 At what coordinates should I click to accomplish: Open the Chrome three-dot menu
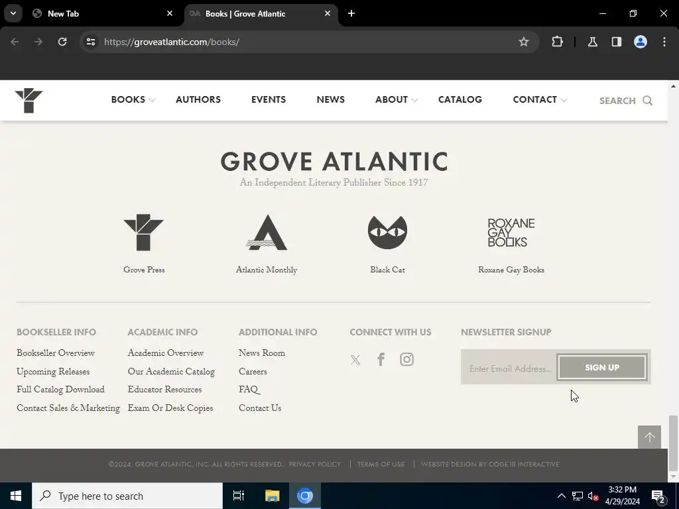(664, 42)
